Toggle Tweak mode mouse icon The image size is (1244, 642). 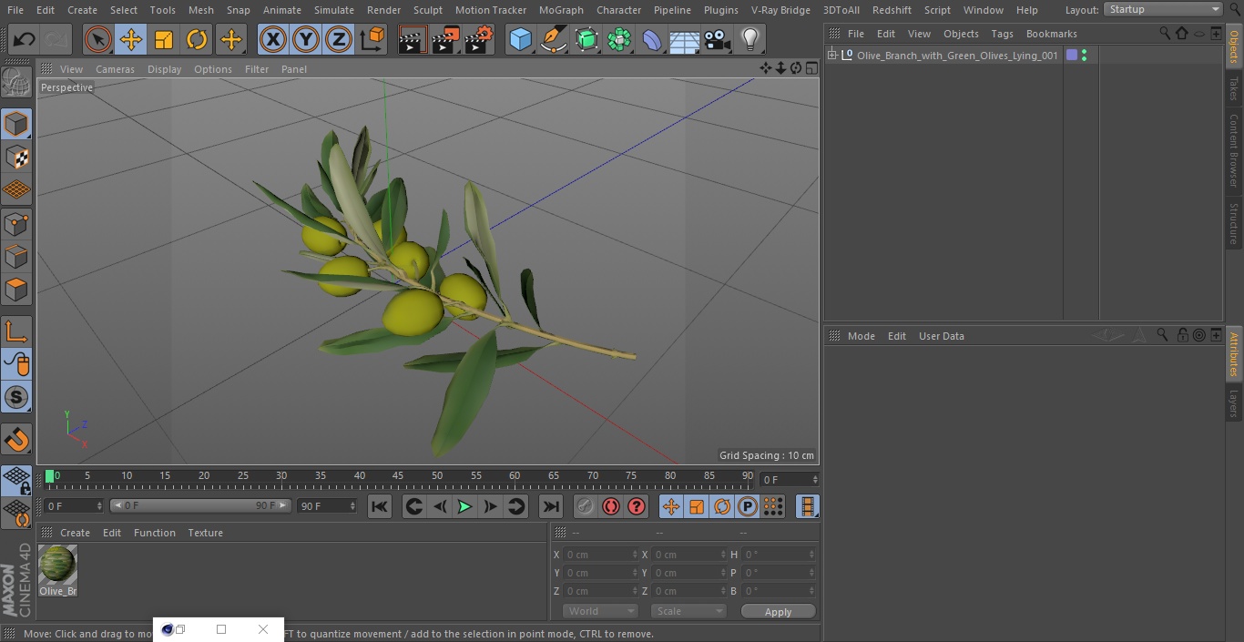coord(16,364)
